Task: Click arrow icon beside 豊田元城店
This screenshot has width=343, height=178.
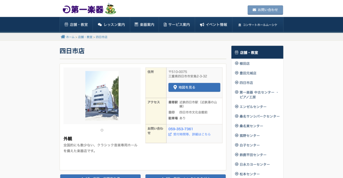Action: tap(236, 73)
